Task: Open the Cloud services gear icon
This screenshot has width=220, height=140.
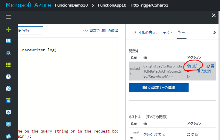Action: (8, 136)
